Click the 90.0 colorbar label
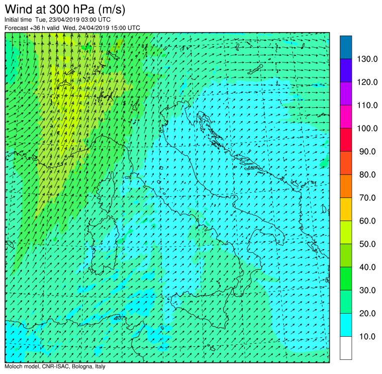Screen dimensions: 382x374 tap(367, 152)
